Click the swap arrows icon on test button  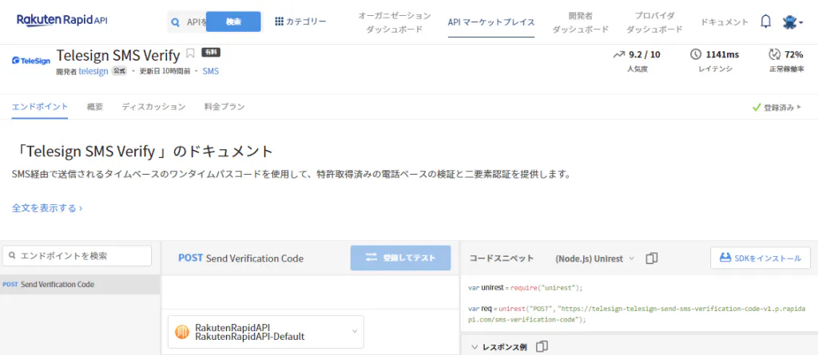click(x=371, y=258)
